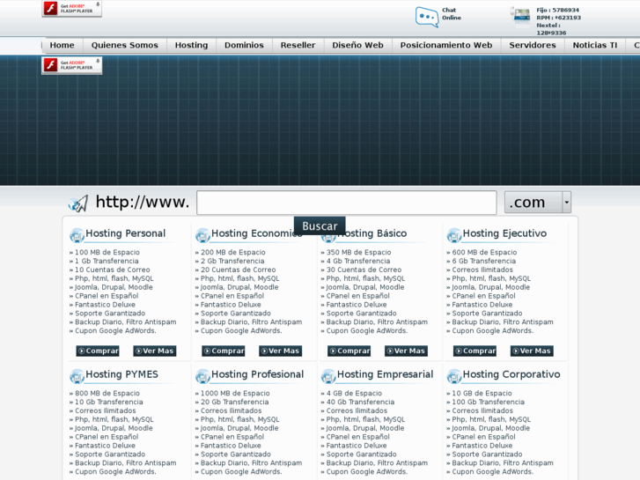This screenshot has height=480, width=640.
Task: Click Ver Mas under Hosting Economico
Action: click(x=281, y=351)
